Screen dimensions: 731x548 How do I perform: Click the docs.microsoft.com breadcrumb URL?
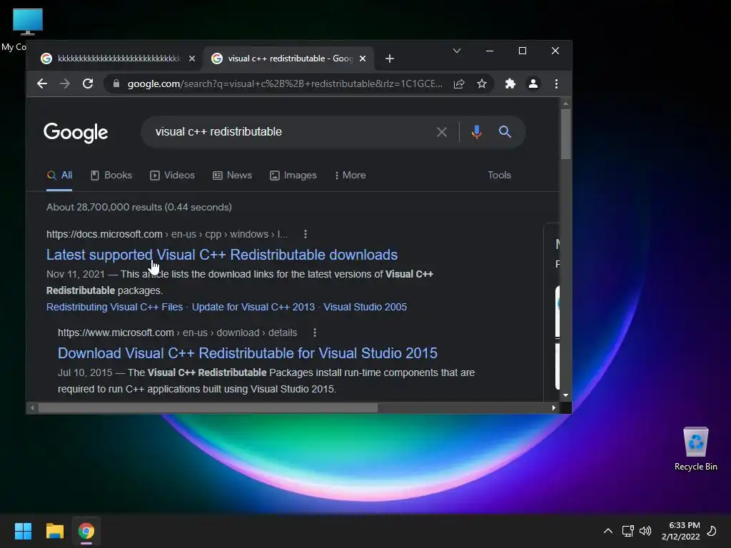pyautogui.click(x=167, y=234)
